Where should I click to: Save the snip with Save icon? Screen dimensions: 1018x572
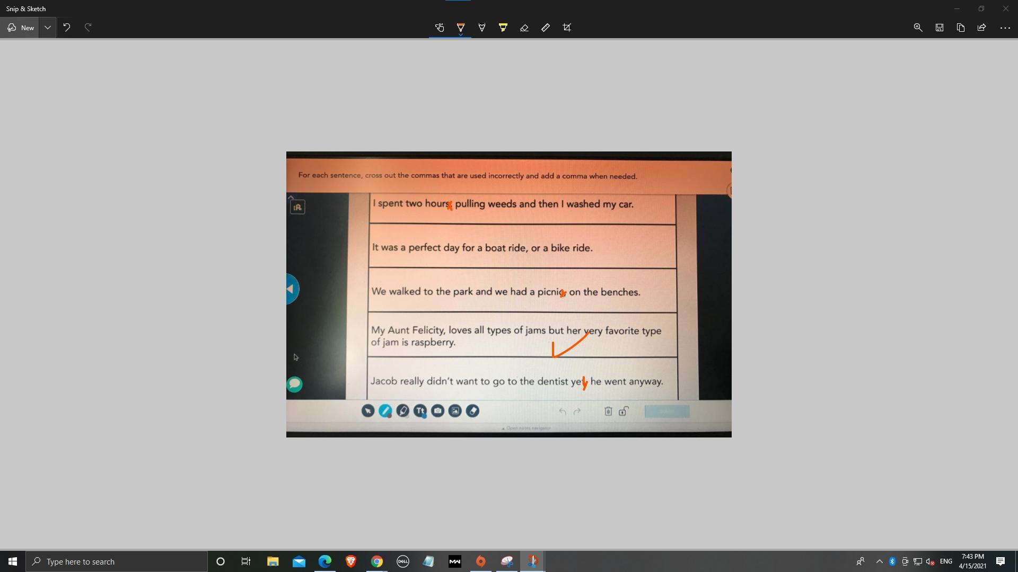coord(939,28)
